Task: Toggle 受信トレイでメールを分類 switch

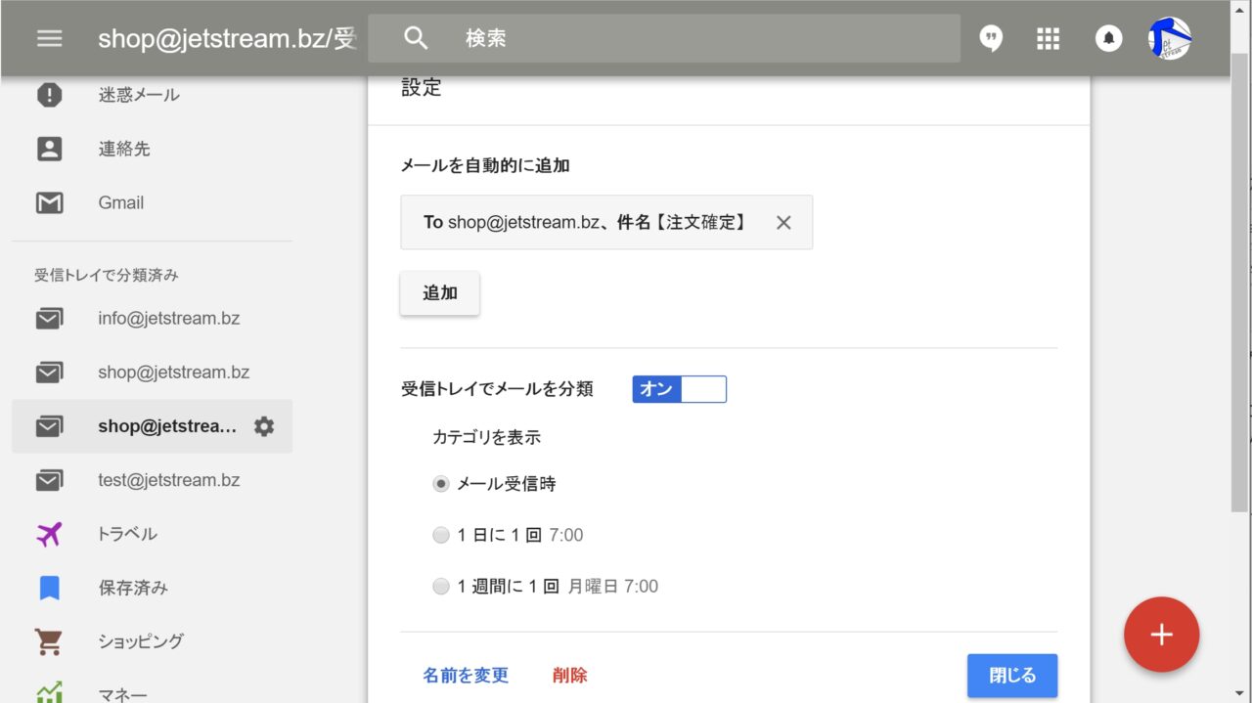Action: 679,389
